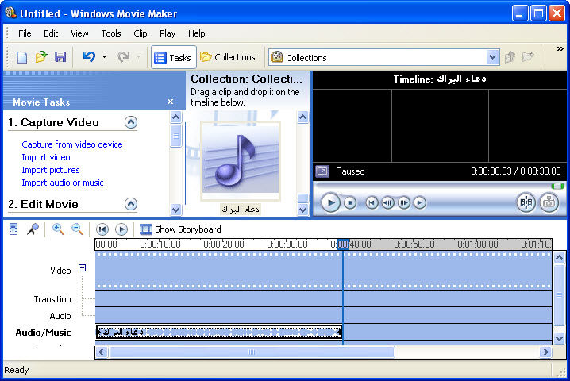The image size is (570, 381).
Task: Expand the Video track
Action: pyautogui.click(x=82, y=269)
